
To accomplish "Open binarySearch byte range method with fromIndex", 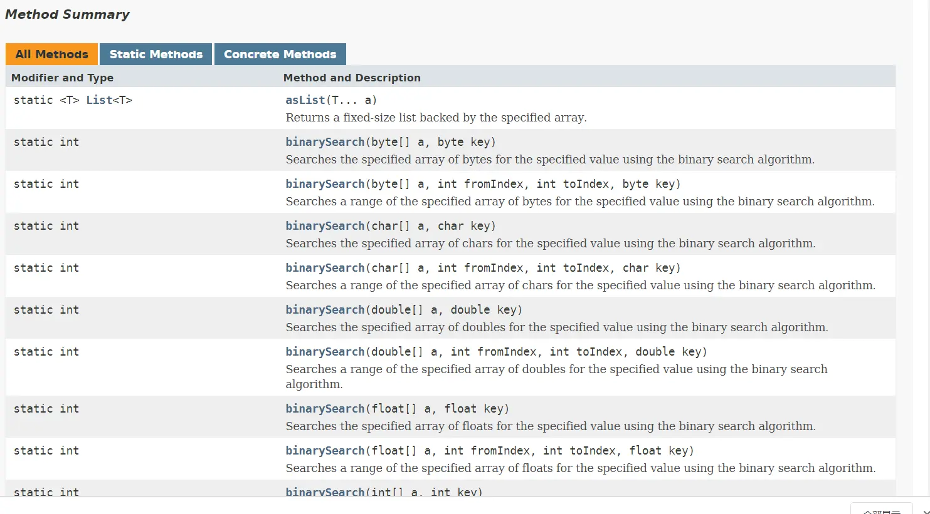I will coord(325,184).
